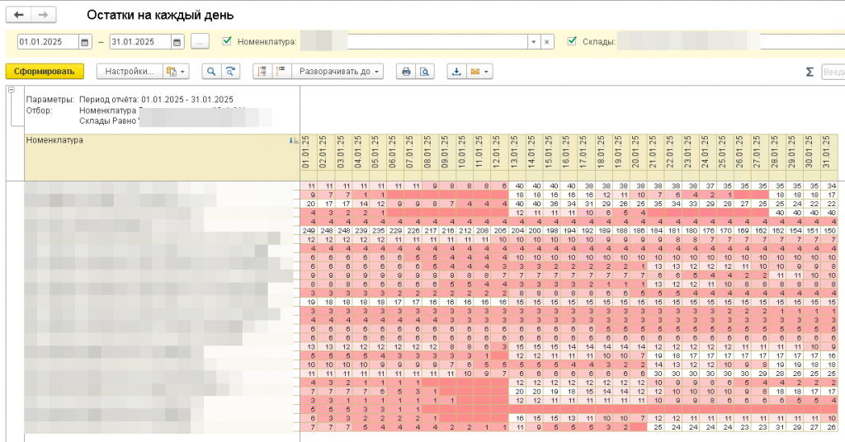Send report by email envelope icon

tap(479, 72)
